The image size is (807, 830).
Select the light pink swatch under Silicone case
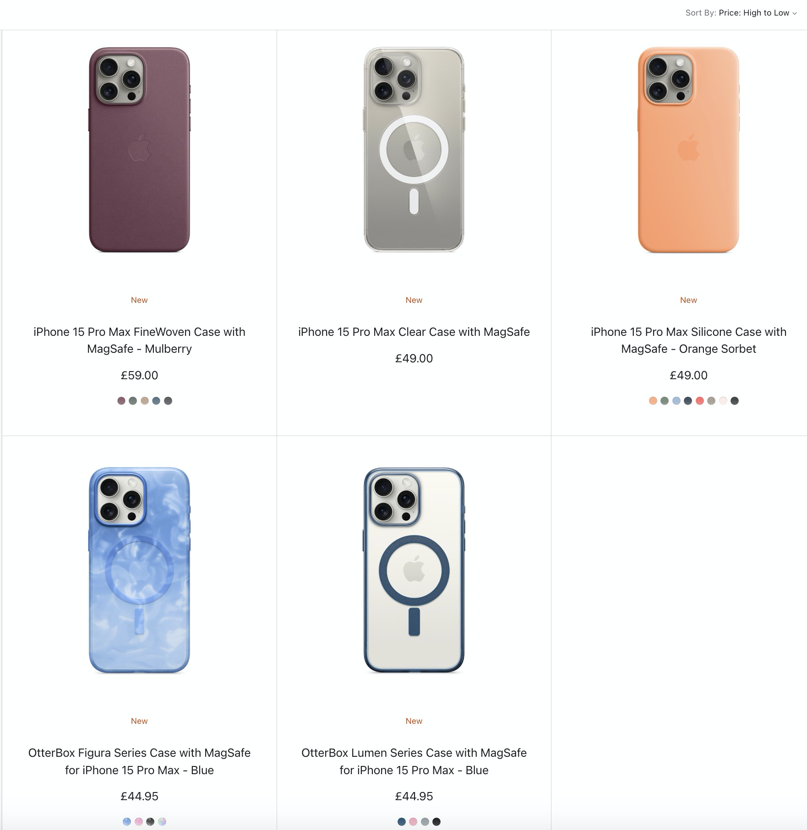pos(723,401)
